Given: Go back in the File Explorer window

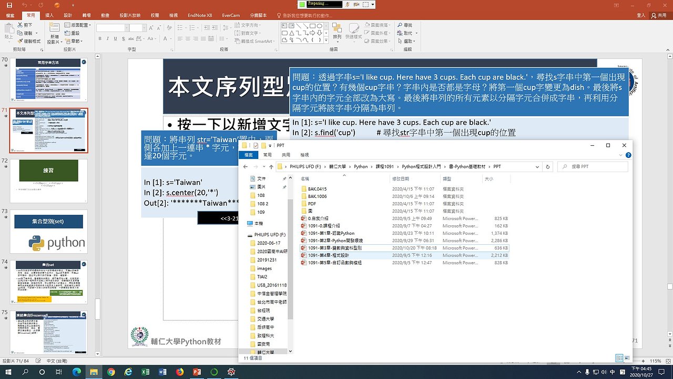Looking at the screenshot, I should click(246, 166).
